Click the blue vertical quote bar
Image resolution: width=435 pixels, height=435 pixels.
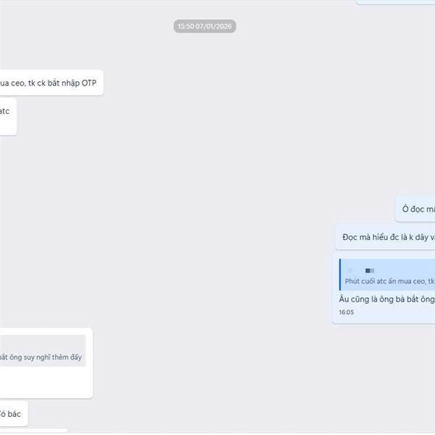[340, 275]
